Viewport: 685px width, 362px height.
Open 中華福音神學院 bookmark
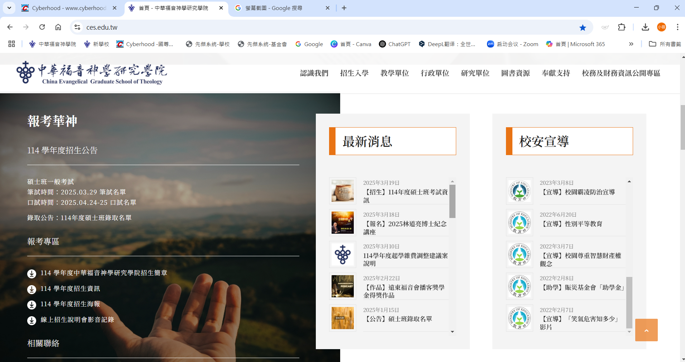point(53,44)
